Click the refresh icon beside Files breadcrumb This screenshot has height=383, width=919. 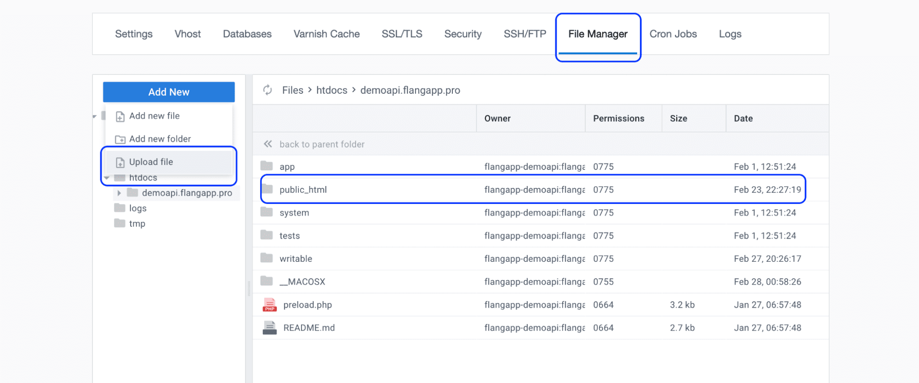pyautogui.click(x=268, y=90)
